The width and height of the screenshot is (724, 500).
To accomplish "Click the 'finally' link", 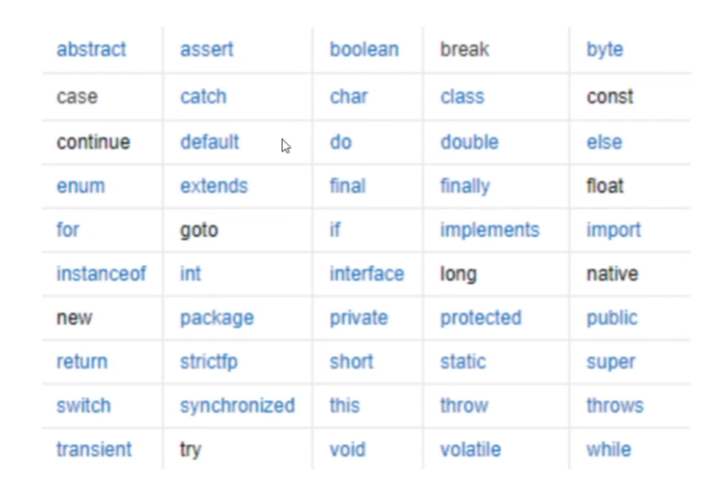I will 464,187.
